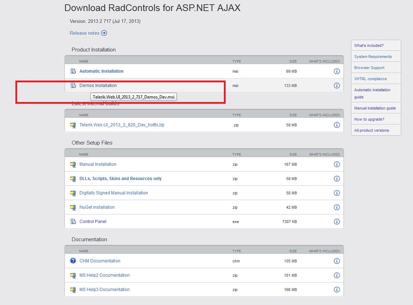Click info icon for NuGet installation row
This screenshot has width=413, height=305.
(337, 207)
